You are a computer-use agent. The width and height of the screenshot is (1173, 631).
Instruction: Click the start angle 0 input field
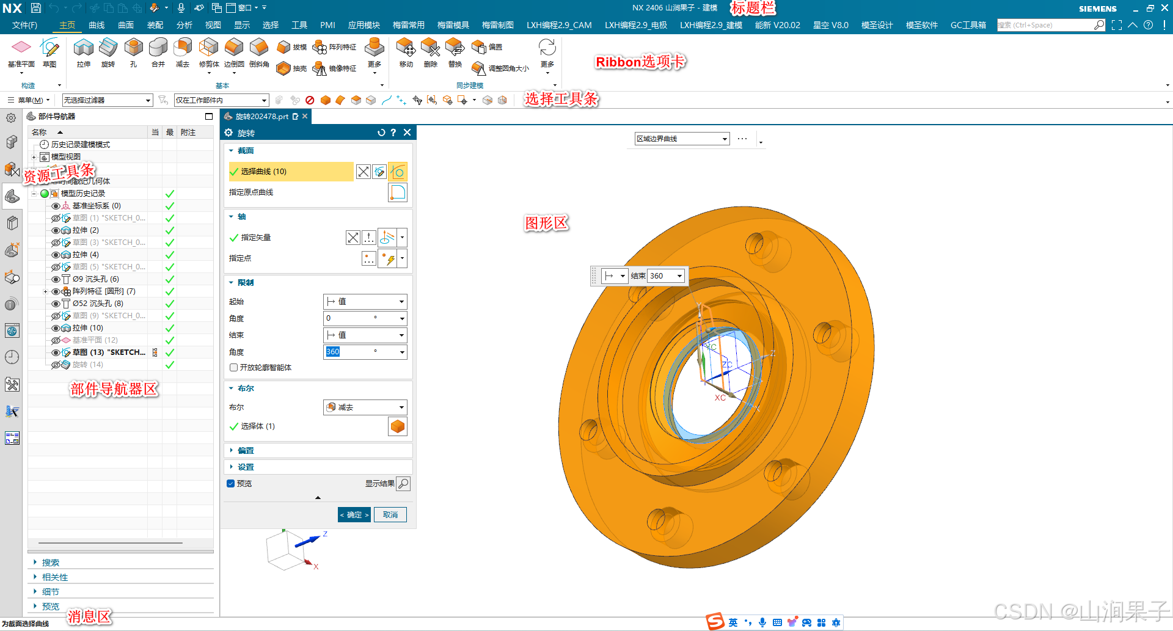[360, 318]
